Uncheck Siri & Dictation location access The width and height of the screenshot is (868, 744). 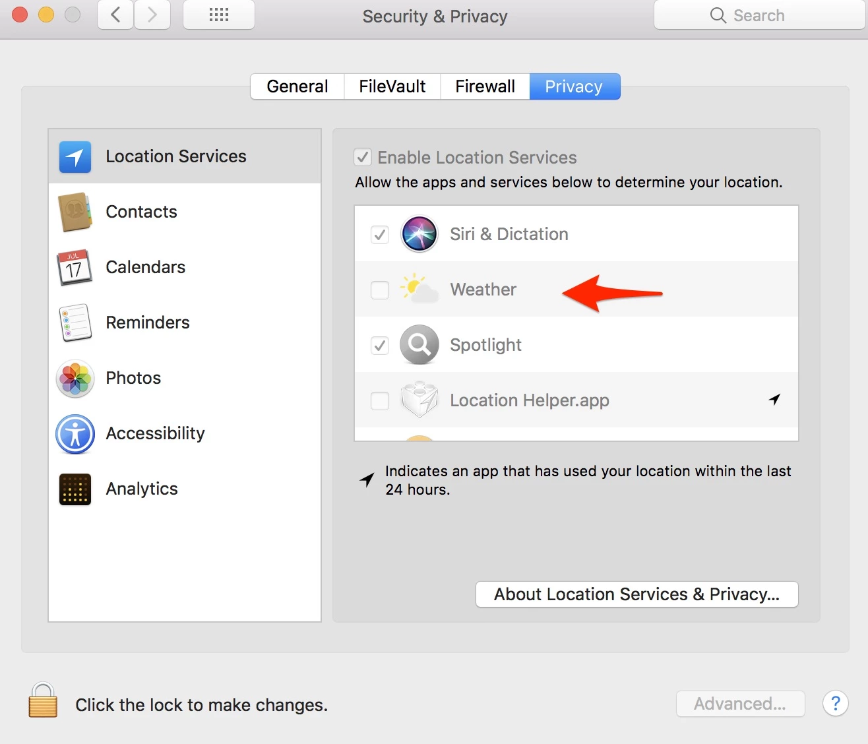(x=380, y=235)
